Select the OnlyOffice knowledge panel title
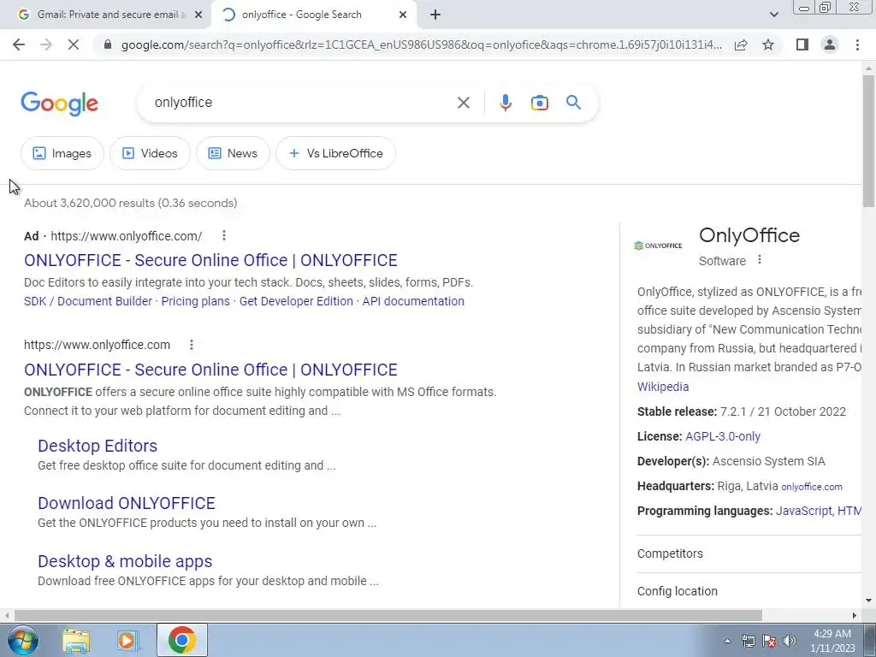Viewport: 876px width, 657px height. point(749,235)
